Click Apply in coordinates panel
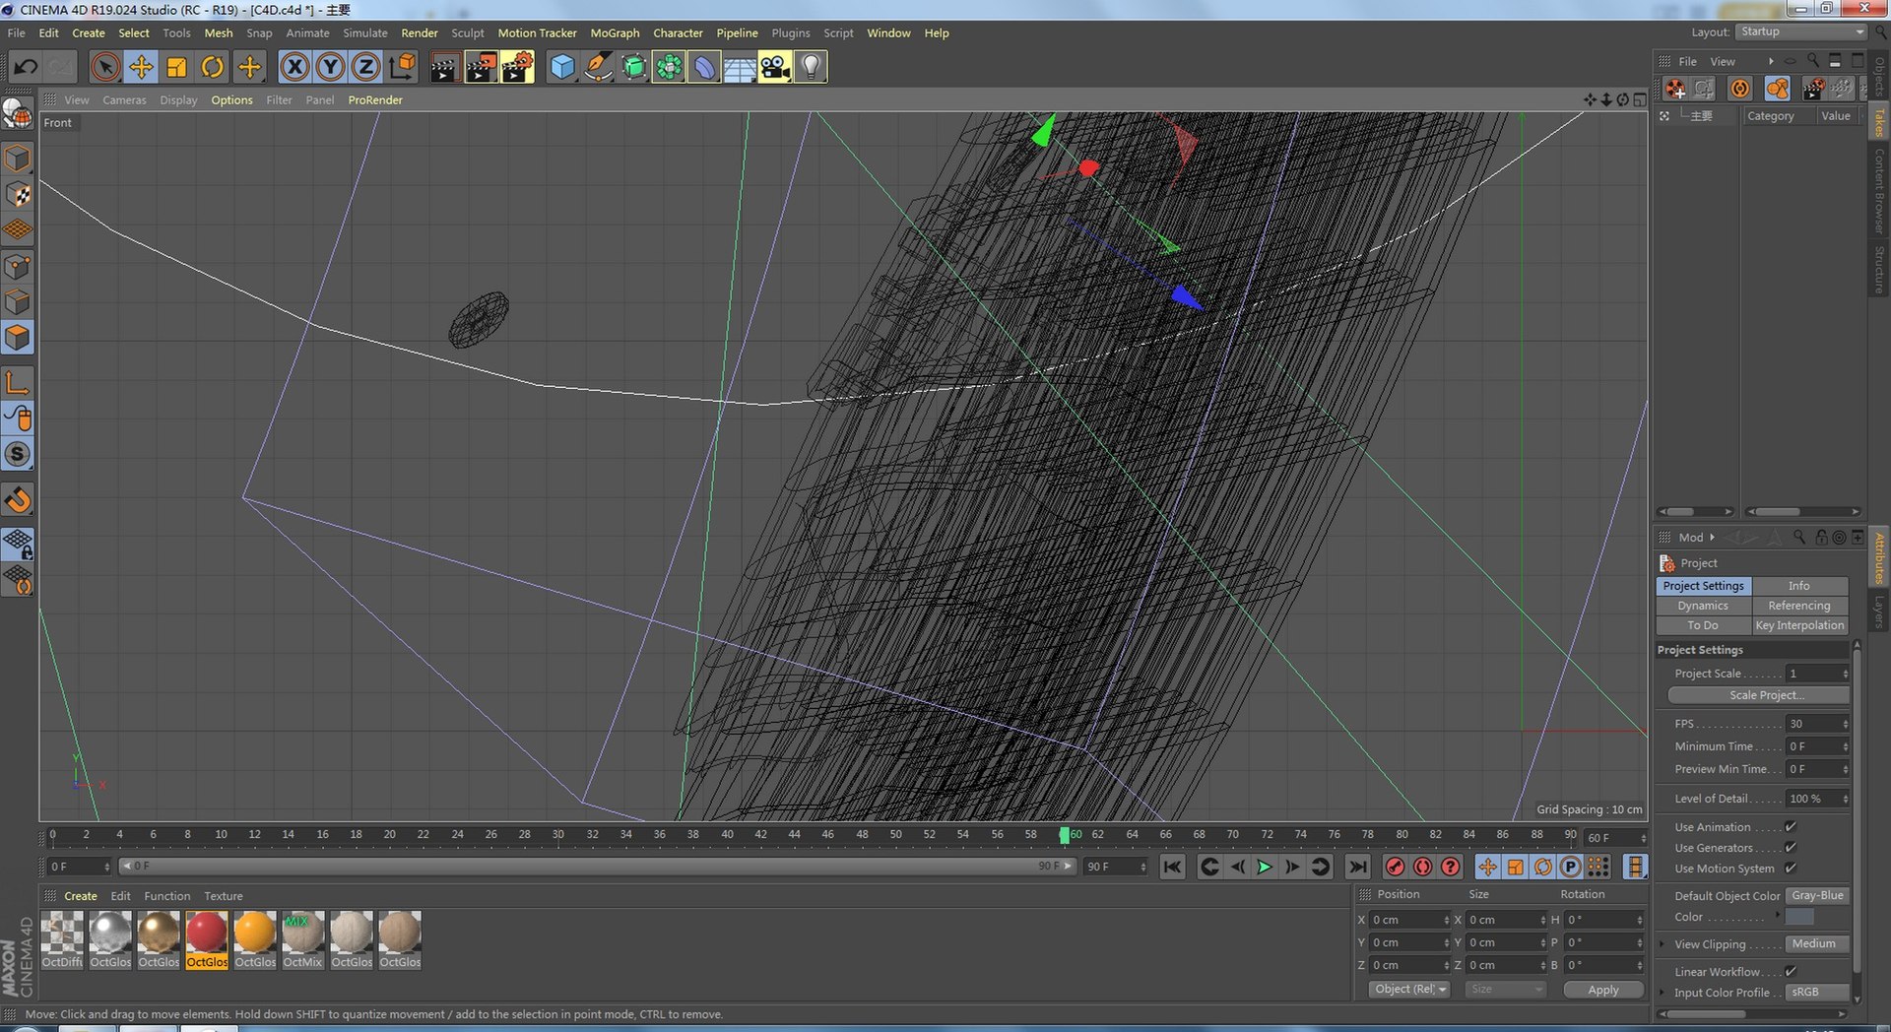1891x1032 pixels. click(x=1603, y=990)
